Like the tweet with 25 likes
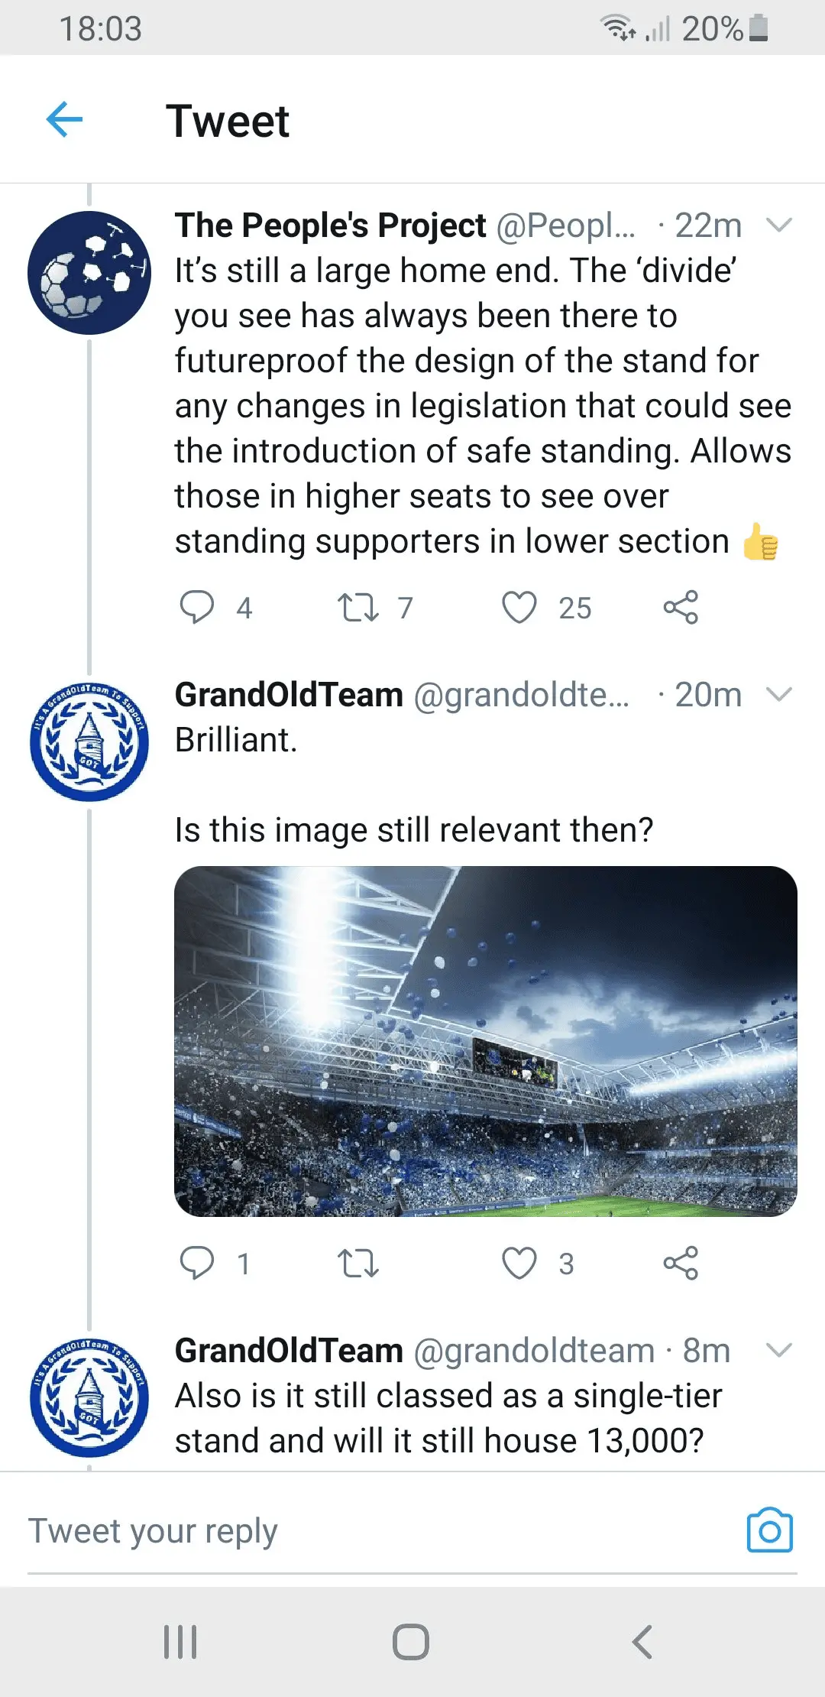 pos(519,608)
